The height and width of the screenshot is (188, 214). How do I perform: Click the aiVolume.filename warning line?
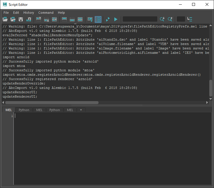tap(106, 44)
